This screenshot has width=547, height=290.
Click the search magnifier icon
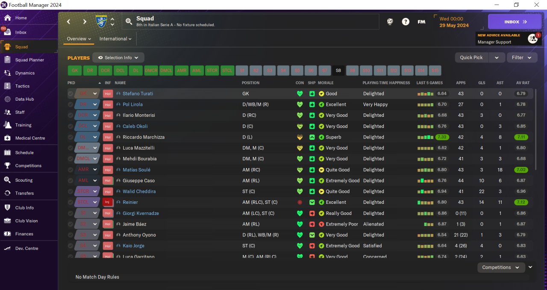(x=129, y=21)
